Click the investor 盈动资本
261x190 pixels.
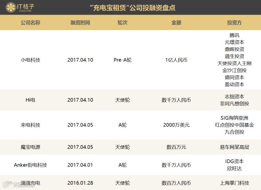pos(234,84)
